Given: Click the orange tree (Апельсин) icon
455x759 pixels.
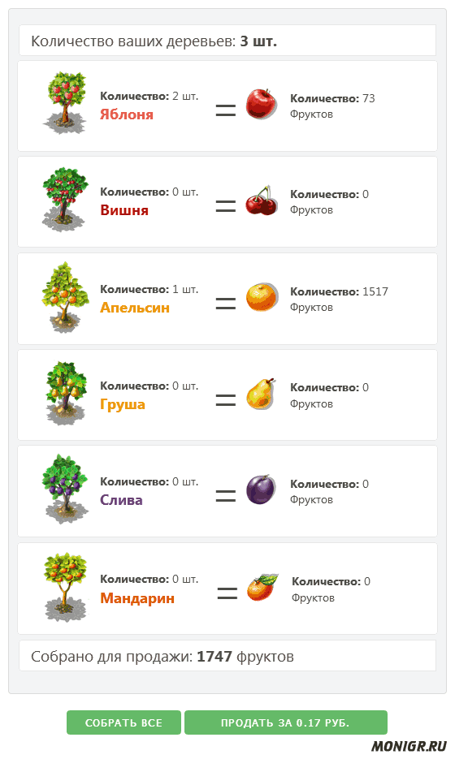Looking at the screenshot, I should pyautogui.click(x=66, y=297).
